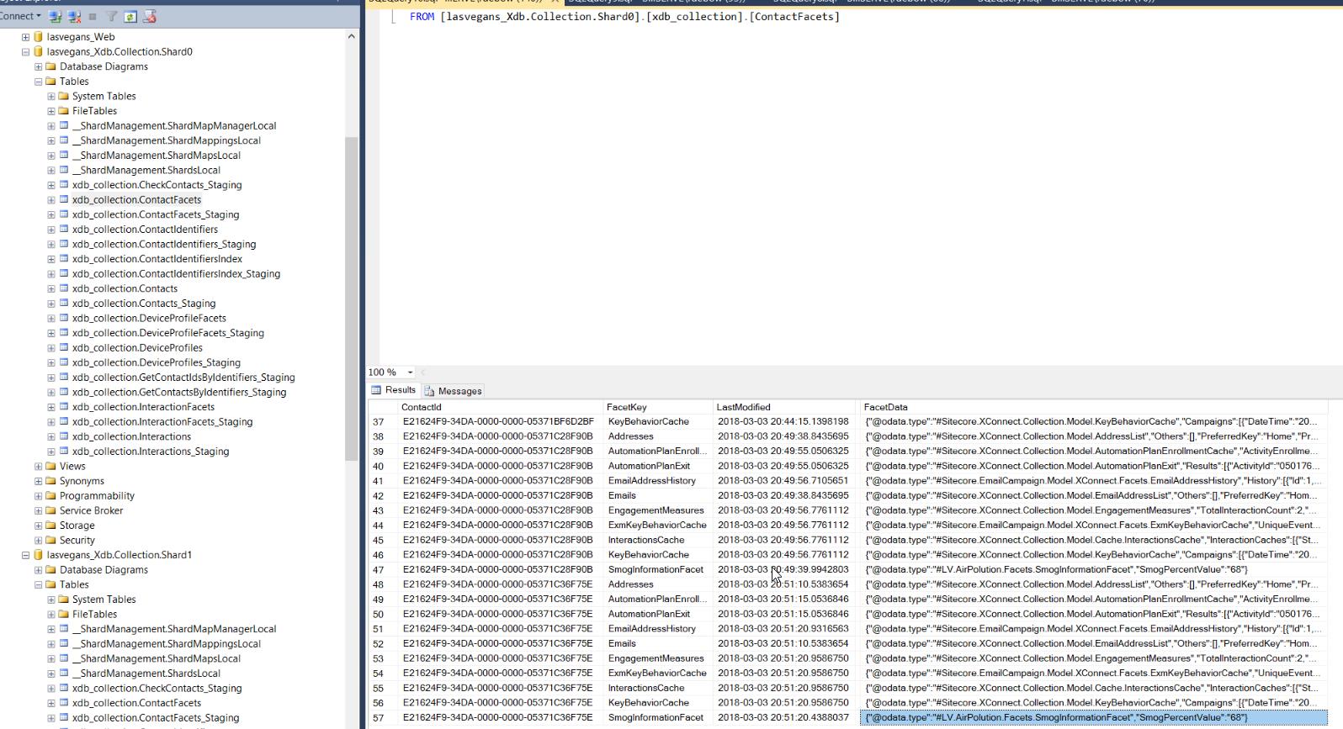Click LastModified value 2018-03-03 20:44:15.1398198
1343x729 pixels.
785,422
